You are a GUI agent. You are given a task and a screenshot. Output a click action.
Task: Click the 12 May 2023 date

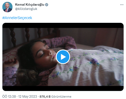click(28, 97)
